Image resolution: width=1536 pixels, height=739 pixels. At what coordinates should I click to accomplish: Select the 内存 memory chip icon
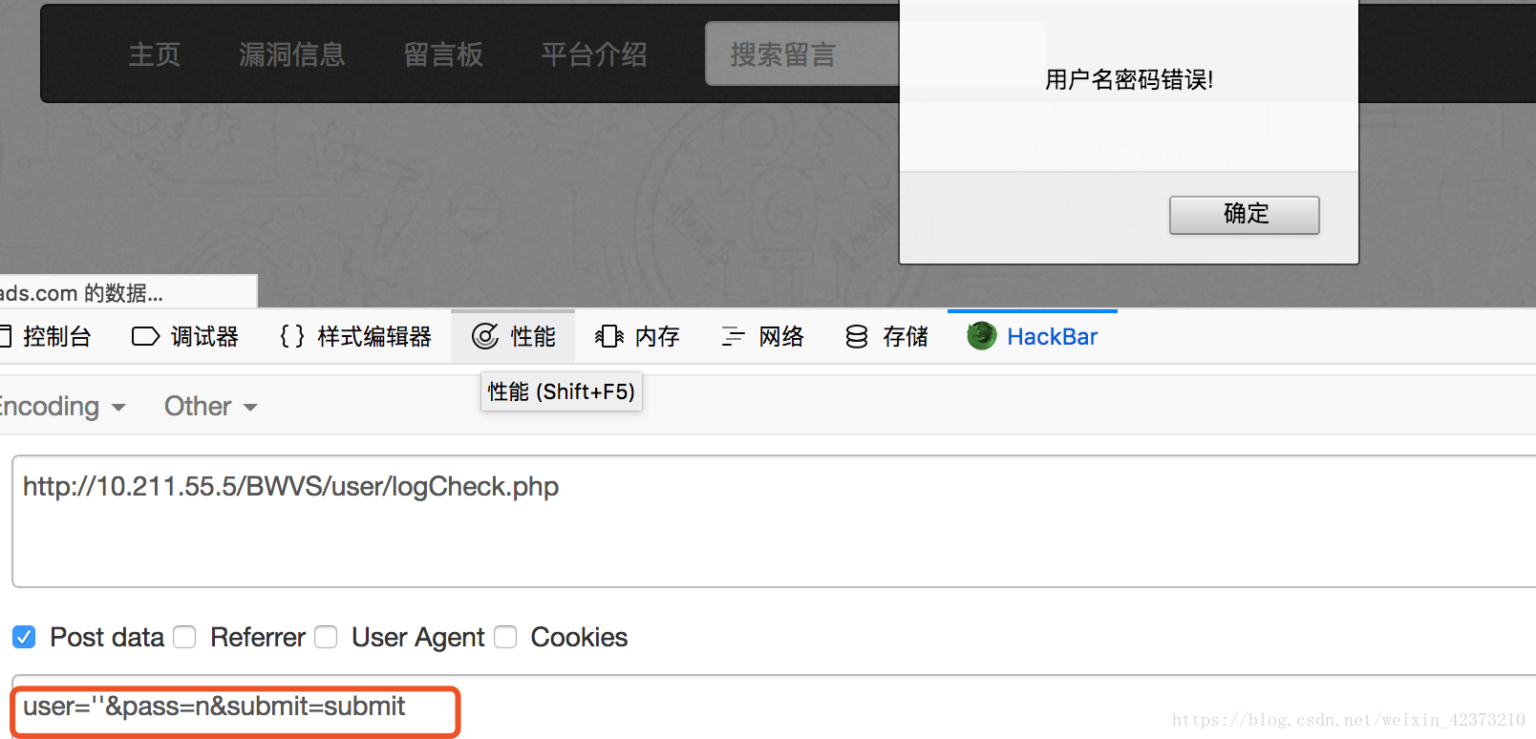pos(609,336)
